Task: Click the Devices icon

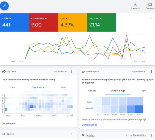Action: pyautogui.click(x=4, y=134)
